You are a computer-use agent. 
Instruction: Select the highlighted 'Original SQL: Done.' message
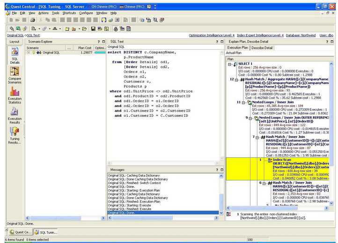click(x=163, y=213)
